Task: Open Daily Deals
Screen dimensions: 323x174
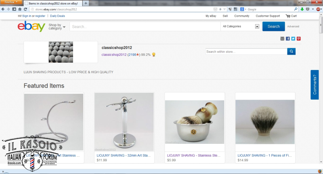Action: pos(57,16)
